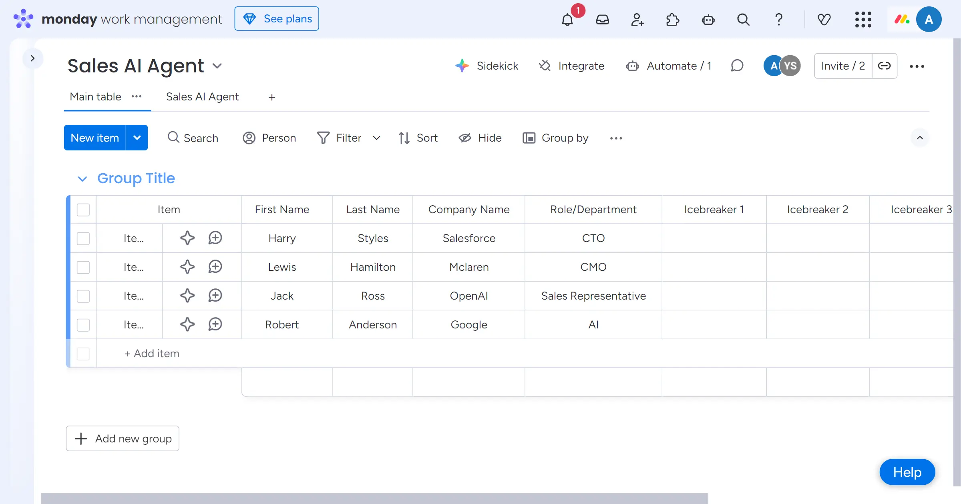Screen dimensions: 961x504
Task: Open the top bar search icon
Action: [x=743, y=19]
